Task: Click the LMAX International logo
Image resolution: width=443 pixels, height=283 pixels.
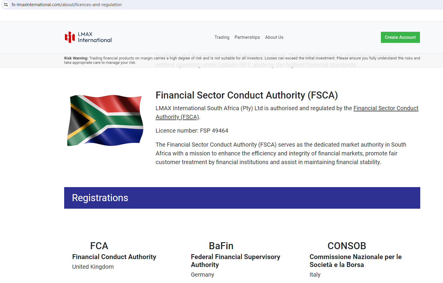Action: (x=88, y=37)
